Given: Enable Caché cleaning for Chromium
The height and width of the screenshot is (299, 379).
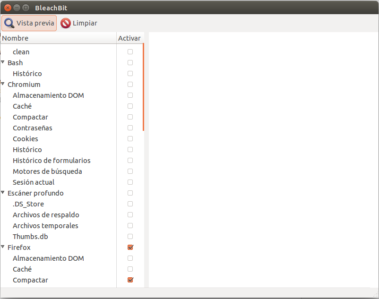Looking at the screenshot, I should [130, 106].
